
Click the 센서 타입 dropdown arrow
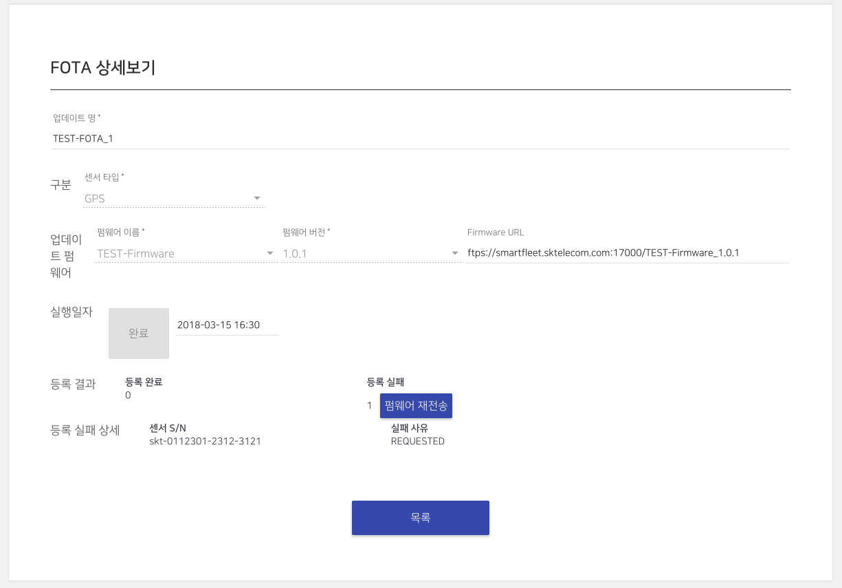257,199
